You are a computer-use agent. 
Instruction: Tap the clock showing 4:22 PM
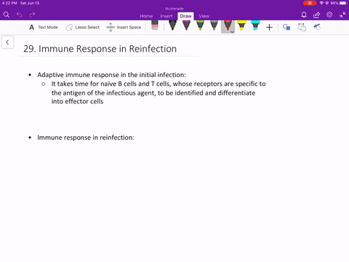[x=9, y=3]
